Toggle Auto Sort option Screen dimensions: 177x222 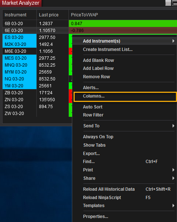93,107
